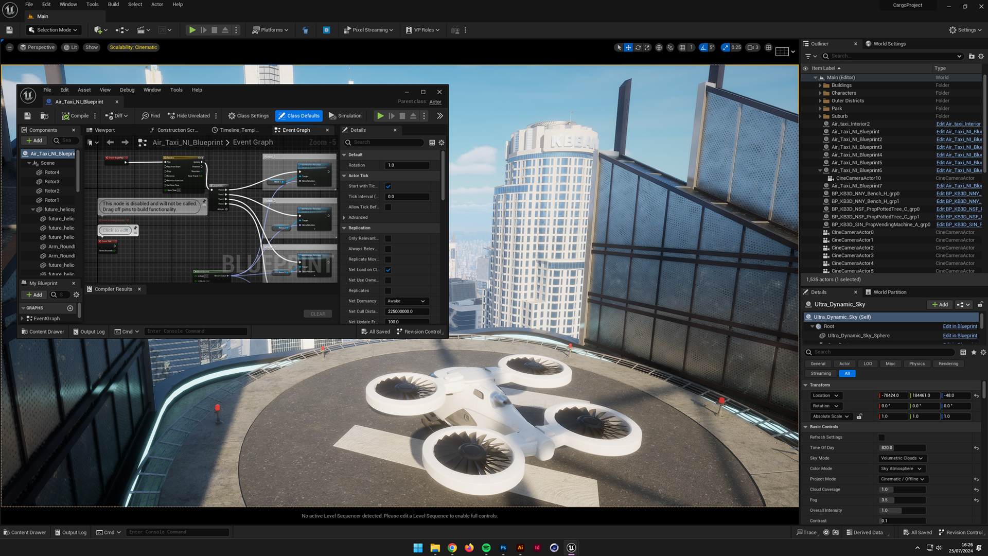
Task: Open the Outliner filter menu
Action: pyautogui.click(x=811, y=56)
